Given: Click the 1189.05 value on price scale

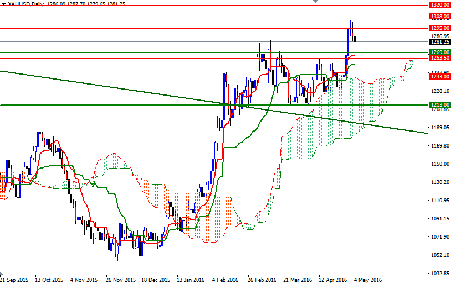Looking at the screenshot, I should pos(440,128).
